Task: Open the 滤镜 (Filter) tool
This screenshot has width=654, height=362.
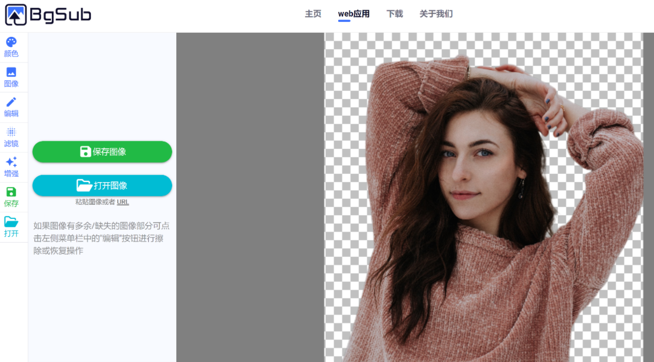Action: [11, 137]
